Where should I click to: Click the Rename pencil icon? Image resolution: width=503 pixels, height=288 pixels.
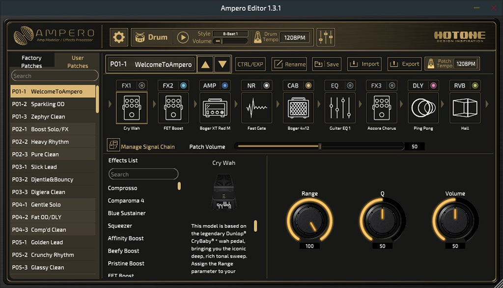[x=278, y=64]
